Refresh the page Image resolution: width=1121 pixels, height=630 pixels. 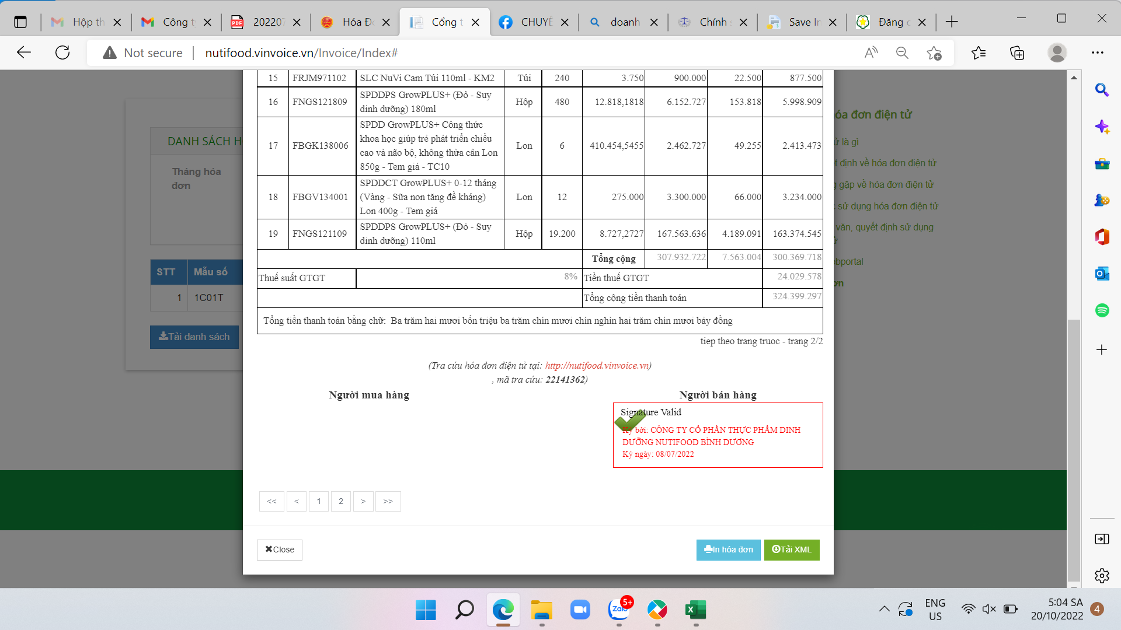tap(62, 53)
